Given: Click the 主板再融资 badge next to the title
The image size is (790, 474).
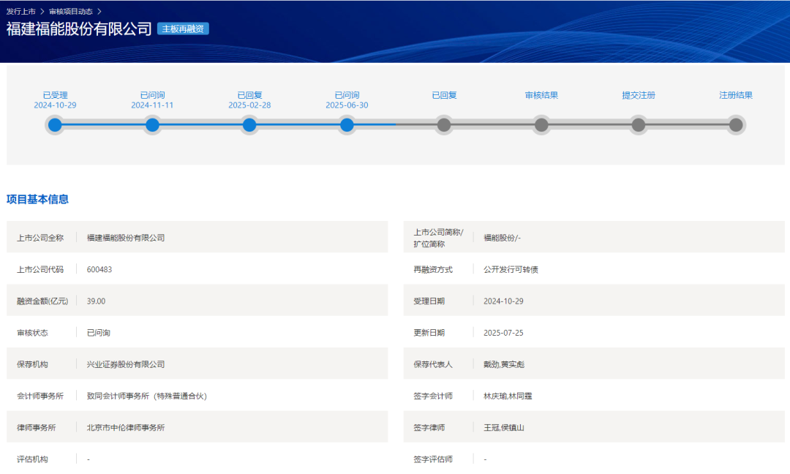Looking at the screenshot, I should point(183,29).
